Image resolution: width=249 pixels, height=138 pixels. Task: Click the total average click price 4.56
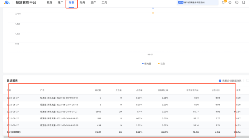(217, 132)
